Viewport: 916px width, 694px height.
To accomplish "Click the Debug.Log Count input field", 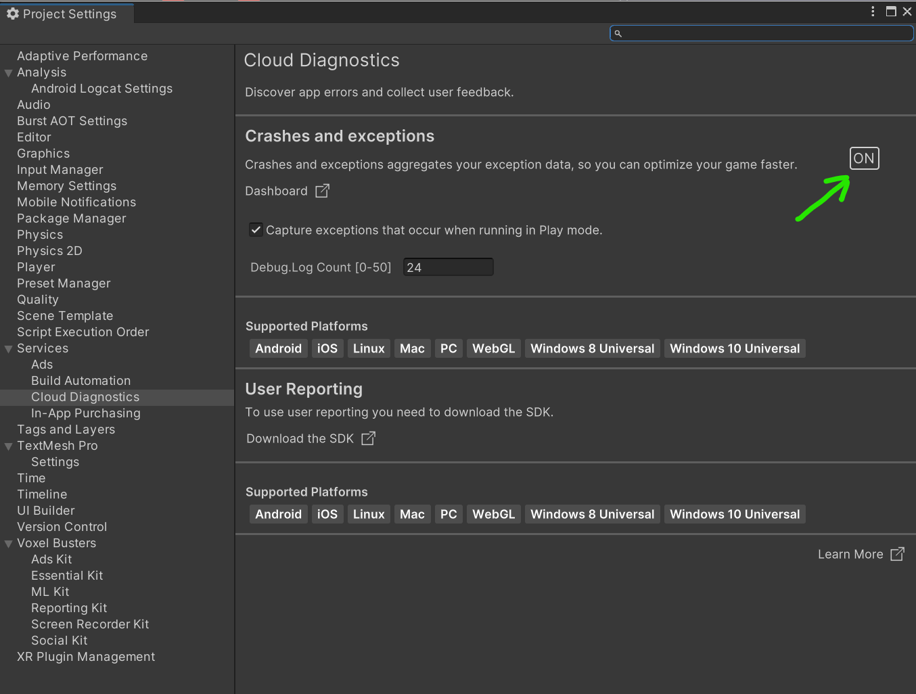I will (448, 268).
